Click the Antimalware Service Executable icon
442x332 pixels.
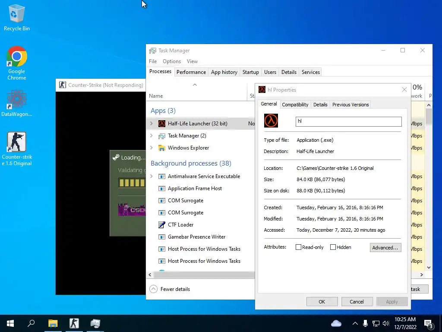coord(162,176)
